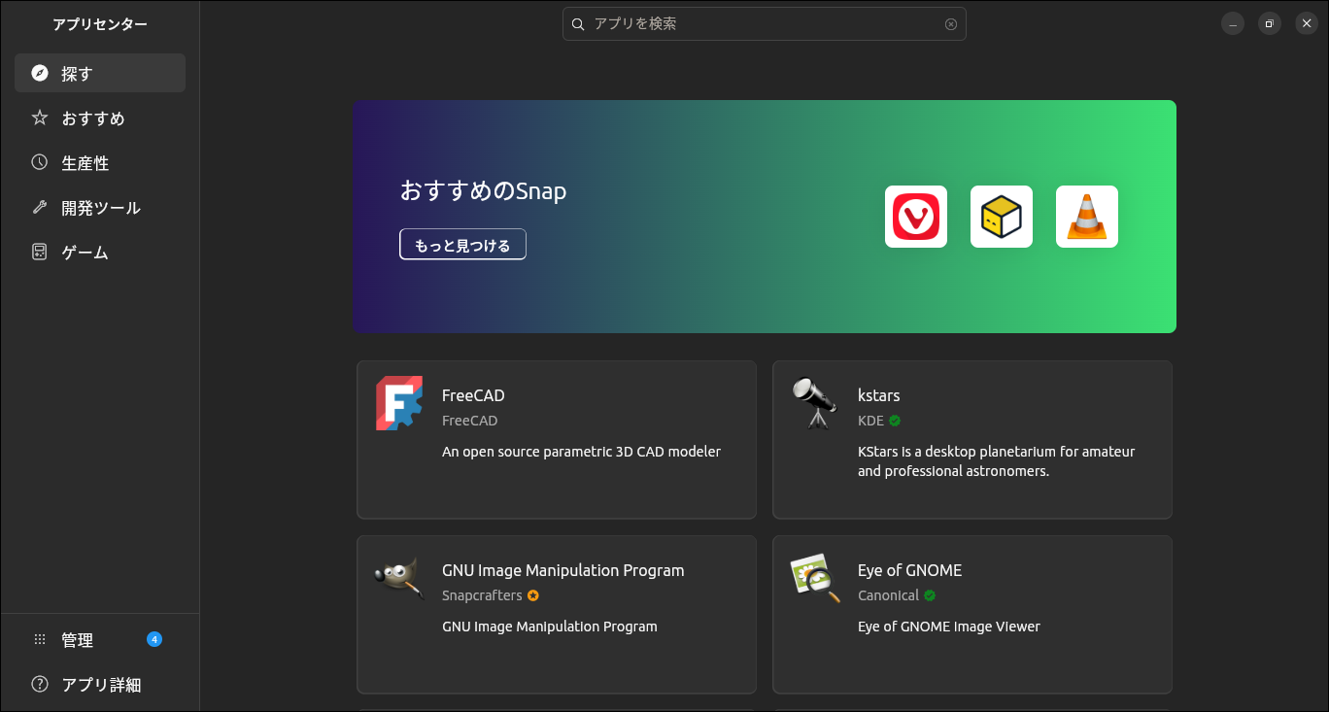Click the GIMP card description text

click(550, 627)
